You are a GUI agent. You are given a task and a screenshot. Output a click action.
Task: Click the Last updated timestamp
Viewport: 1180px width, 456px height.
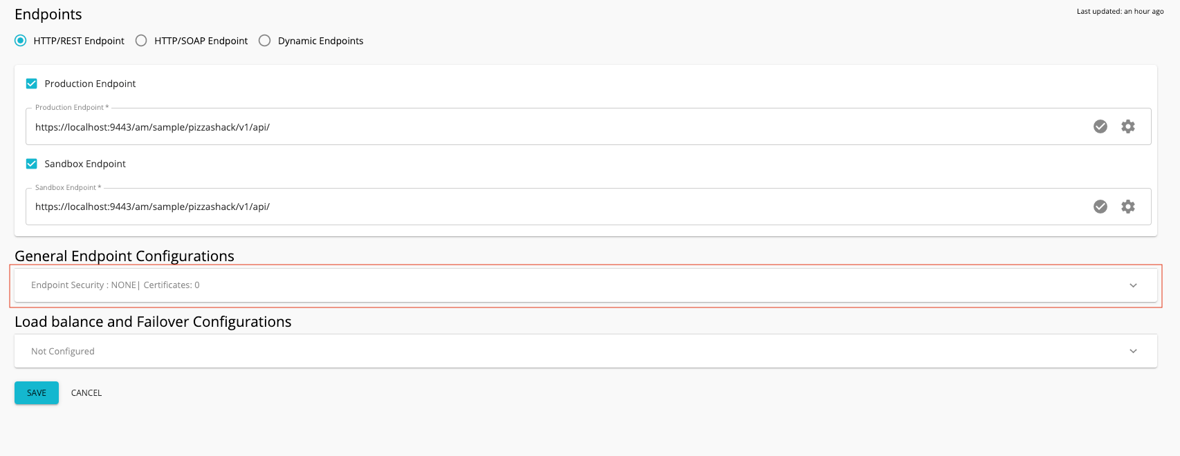(1121, 11)
